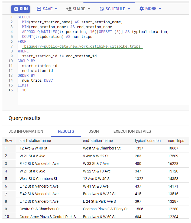The width and height of the screenshot is (191, 223).
Task: Click the num_trips column header
Action: click(176, 141)
